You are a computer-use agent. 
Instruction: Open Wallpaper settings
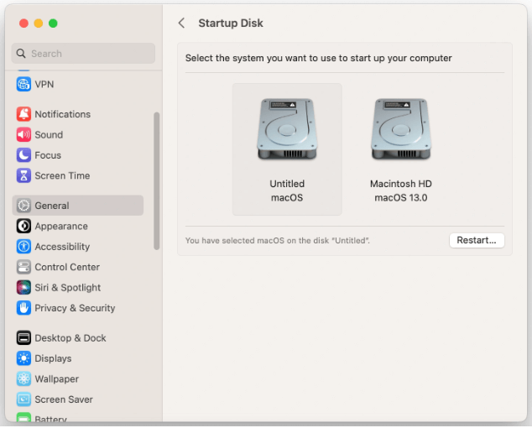click(78, 378)
